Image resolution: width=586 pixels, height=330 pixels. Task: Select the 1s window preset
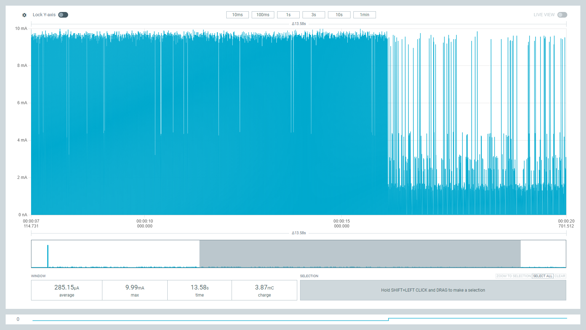point(288,15)
